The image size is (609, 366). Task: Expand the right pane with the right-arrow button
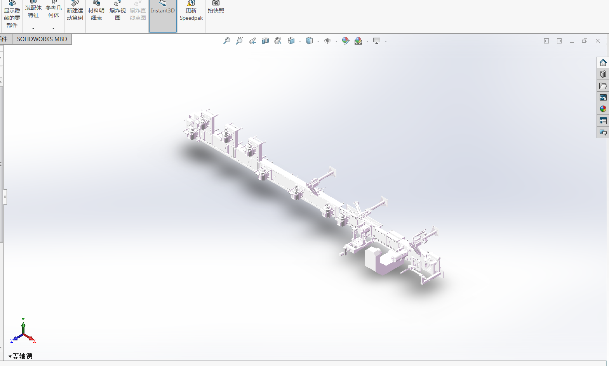(559, 41)
